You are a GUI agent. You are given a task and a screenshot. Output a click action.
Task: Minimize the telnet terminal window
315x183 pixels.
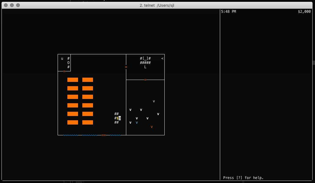tap(12, 5)
